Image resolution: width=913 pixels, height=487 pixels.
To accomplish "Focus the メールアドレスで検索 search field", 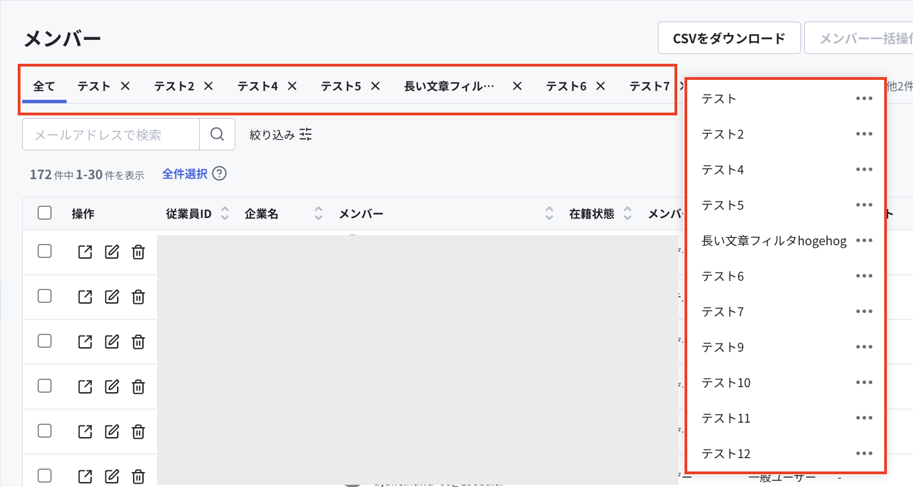I will coord(111,134).
